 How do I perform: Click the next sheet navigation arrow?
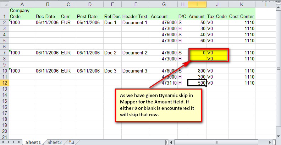14,142
